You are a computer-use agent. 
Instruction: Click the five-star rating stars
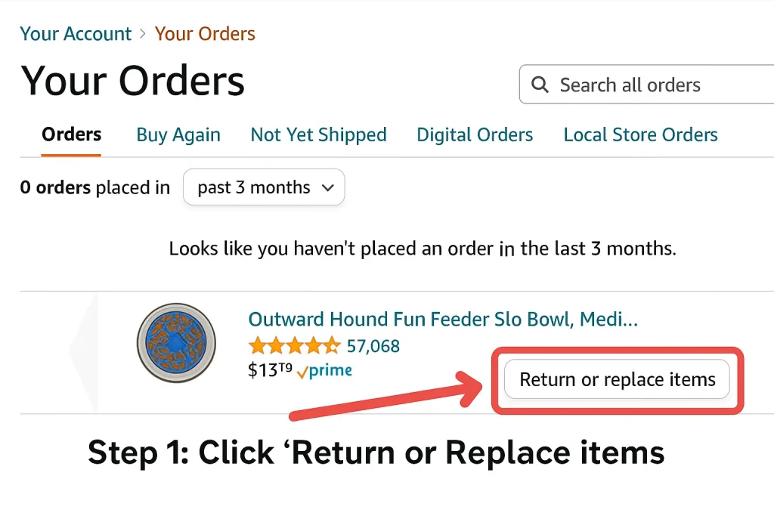(x=295, y=345)
